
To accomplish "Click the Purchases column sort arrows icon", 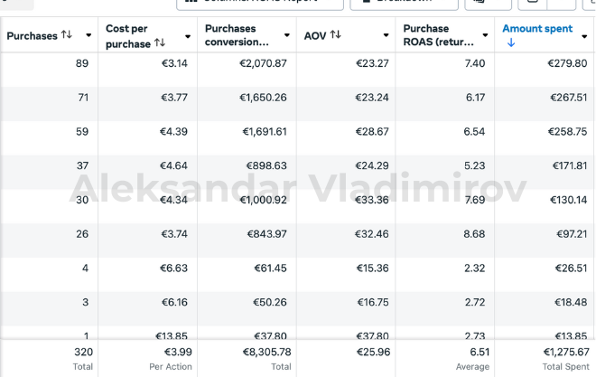I will click(x=67, y=35).
